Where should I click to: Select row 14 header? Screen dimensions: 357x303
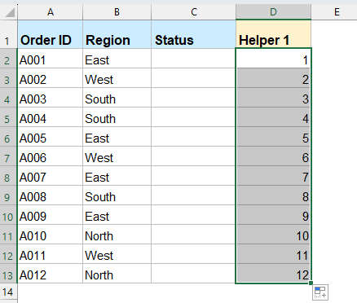coord(8,292)
